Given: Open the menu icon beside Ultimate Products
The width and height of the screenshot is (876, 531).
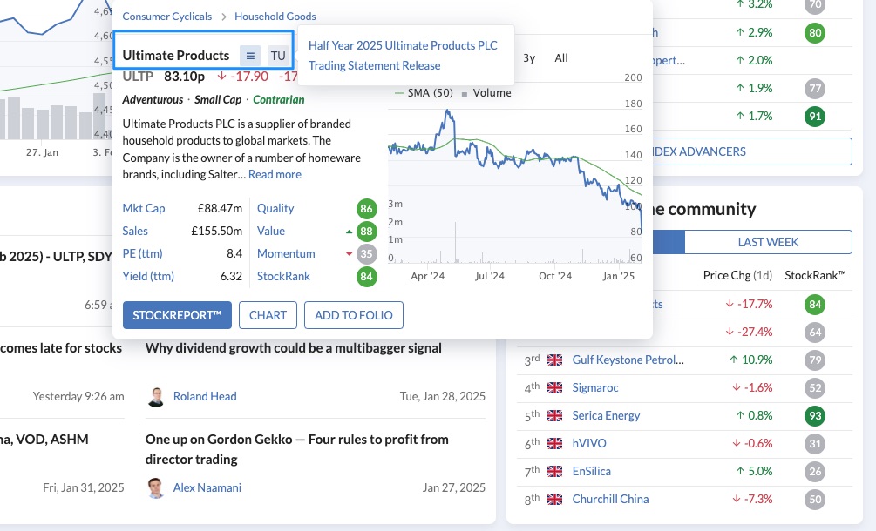Looking at the screenshot, I should coord(250,56).
